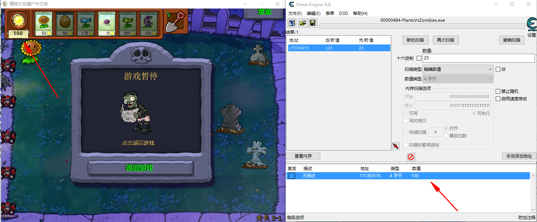
Task: Click the Plants vs Zombies title bar icon
Action: point(5,4)
